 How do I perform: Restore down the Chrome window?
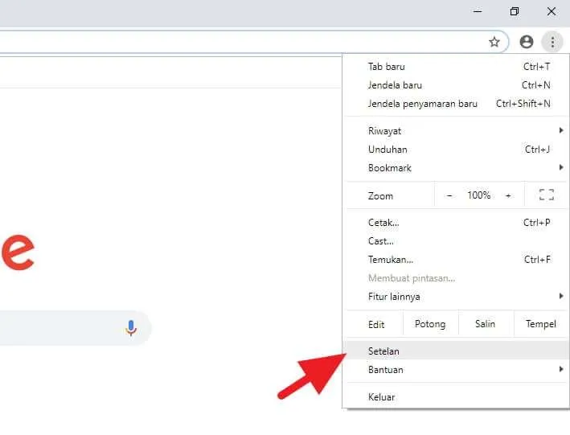pyautogui.click(x=515, y=11)
